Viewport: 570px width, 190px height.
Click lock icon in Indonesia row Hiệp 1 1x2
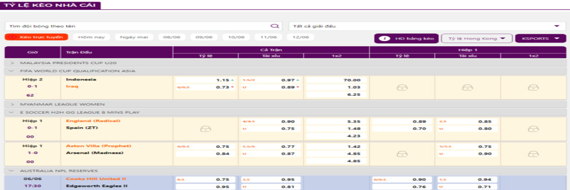pyautogui.click(x=534, y=87)
